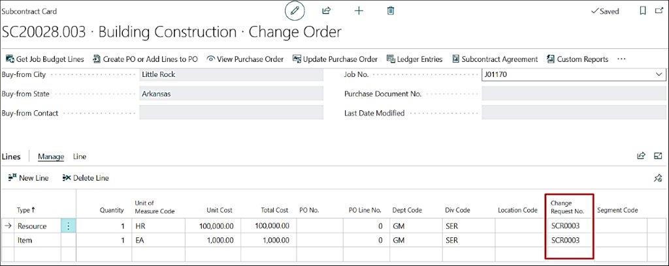The image size is (669, 266).
Task: Click the bookmark icon at top right
Action: tap(643, 11)
